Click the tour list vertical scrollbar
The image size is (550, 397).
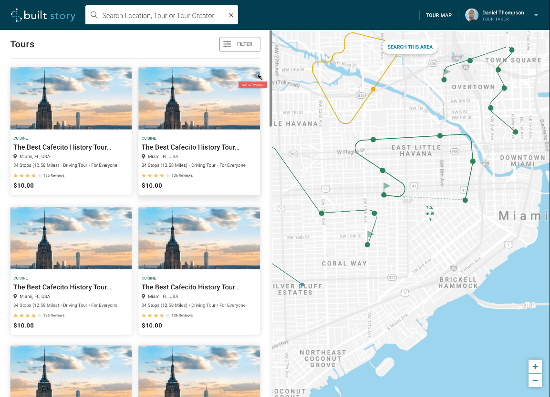(270, 78)
